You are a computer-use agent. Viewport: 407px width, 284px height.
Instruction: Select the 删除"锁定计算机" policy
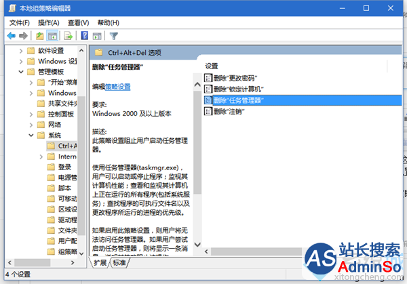tap(239, 89)
